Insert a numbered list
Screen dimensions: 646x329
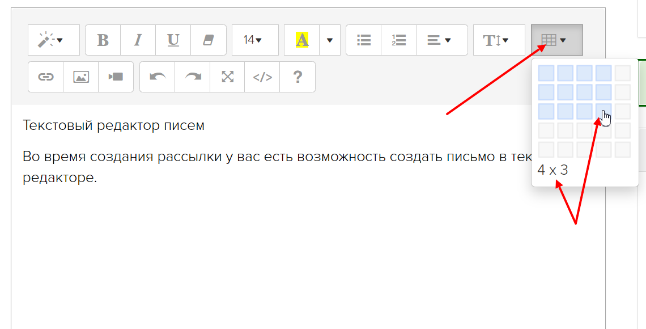pyautogui.click(x=398, y=40)
